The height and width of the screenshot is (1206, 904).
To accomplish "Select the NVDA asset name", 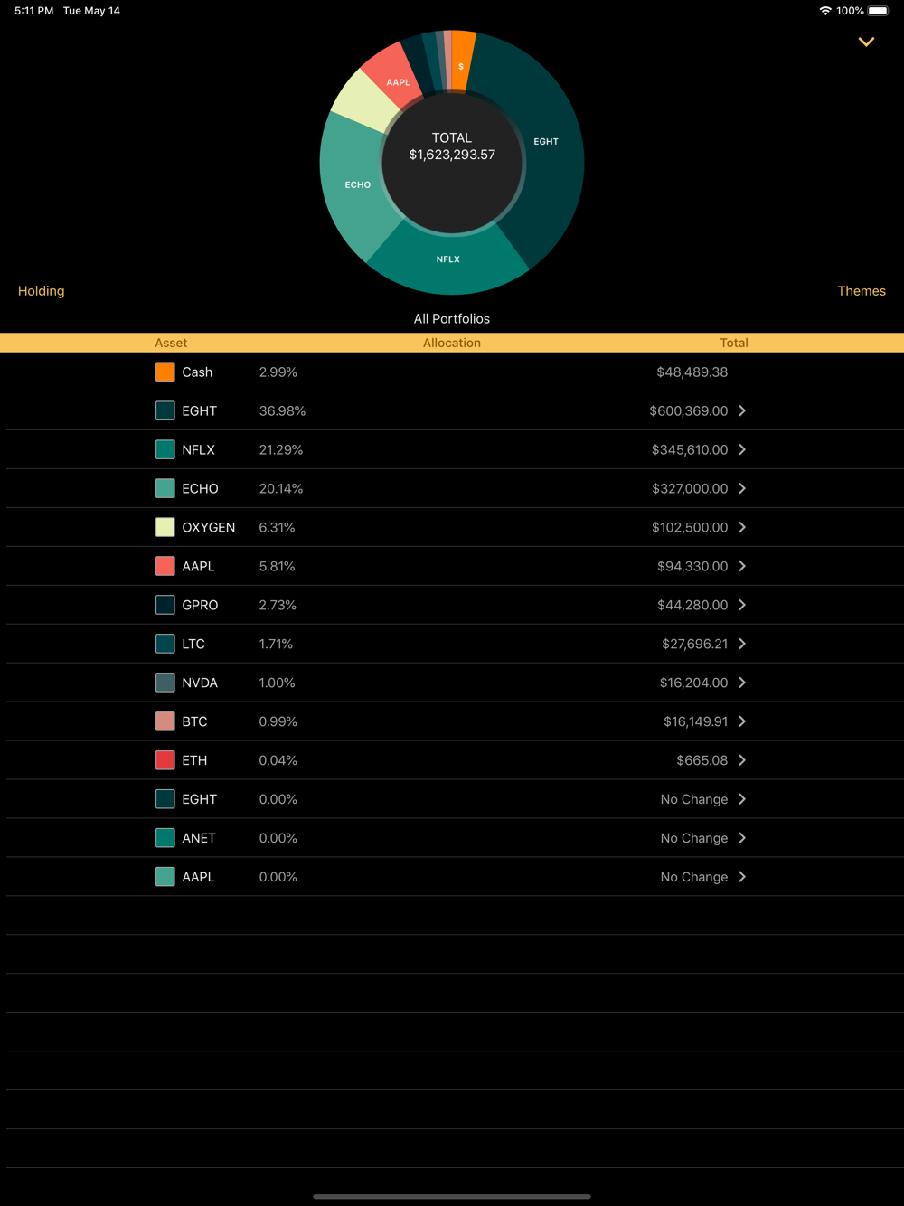I will (x=200, y=683).
